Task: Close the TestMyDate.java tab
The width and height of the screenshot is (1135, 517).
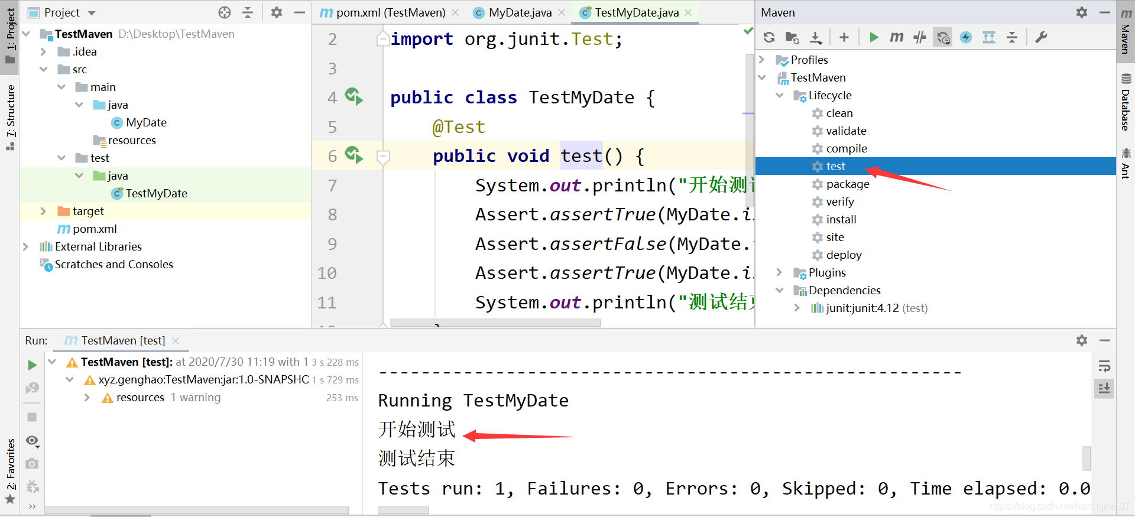Action: tap(688, 12)
